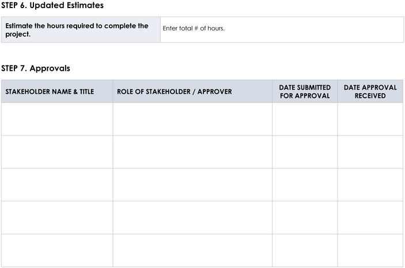The width and height of the screenshot is (405, 268).
Task: Select the 'STEP 6. Updated Estimates' heading
Action: click(x=52, y=5)
